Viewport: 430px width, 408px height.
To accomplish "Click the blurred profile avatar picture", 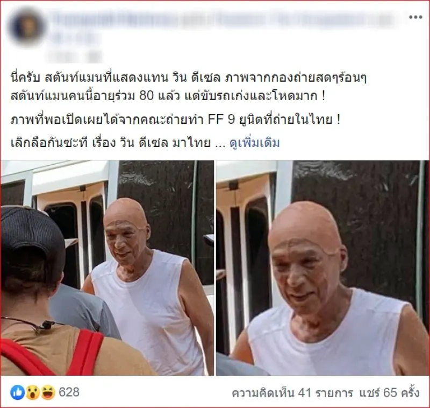I will [x=27, y=26].
